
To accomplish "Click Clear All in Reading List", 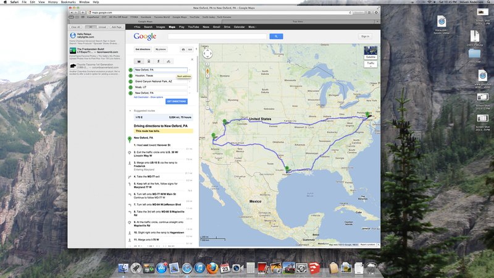I will point(75,27).
